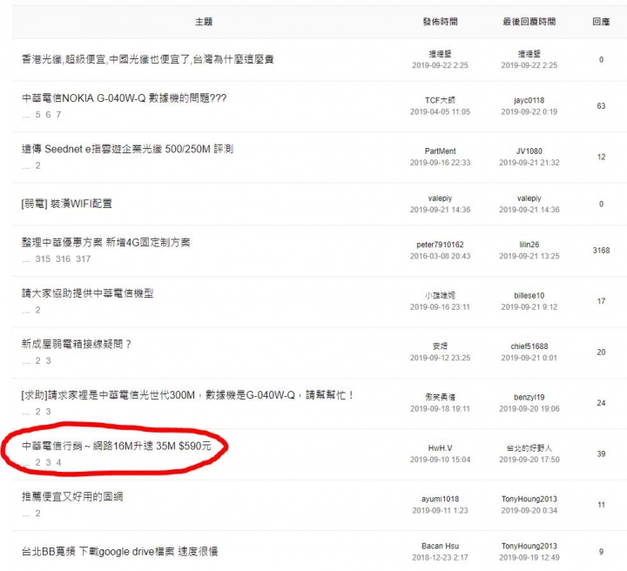Click reply count 24
627x571 pixels.
pyautogui.click(x=601, y=403)
